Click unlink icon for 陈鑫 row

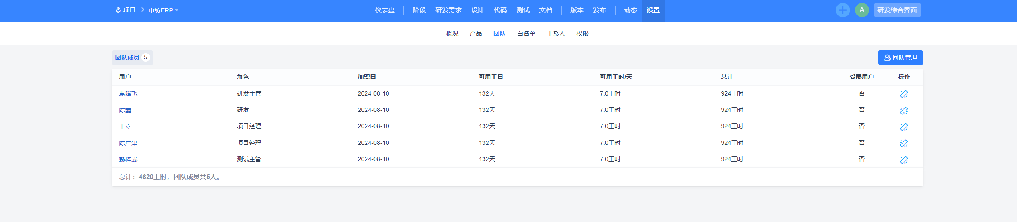click(x=904, y=111)
